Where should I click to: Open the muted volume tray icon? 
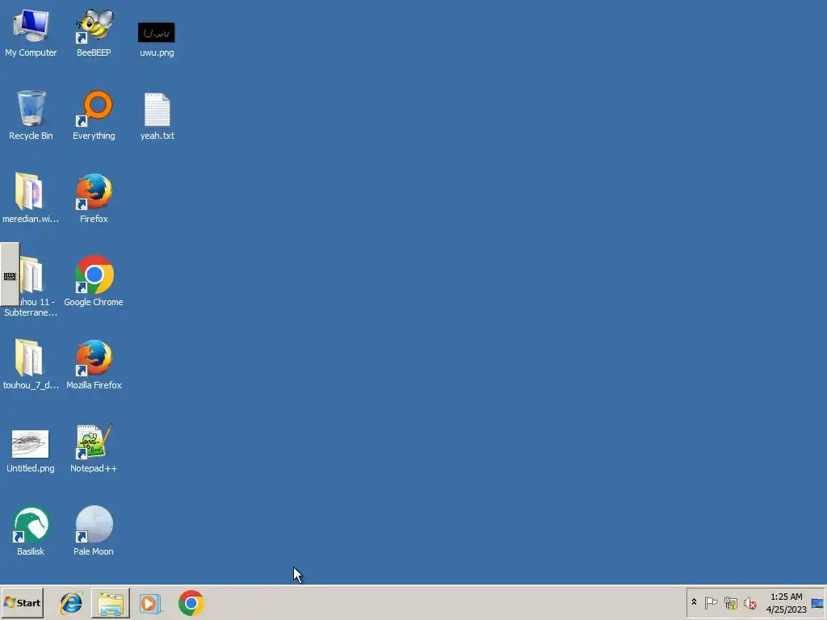[x=750, y=602]
